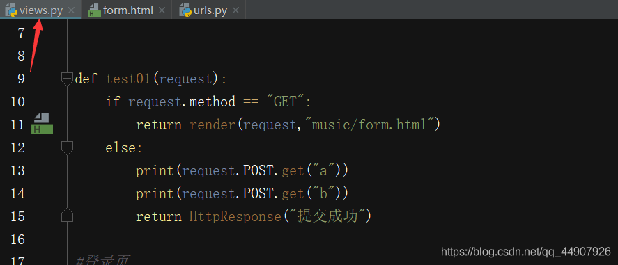Click the render function call on line 11
Viewport: 618px width, 265px height.
tap(212, 125)
